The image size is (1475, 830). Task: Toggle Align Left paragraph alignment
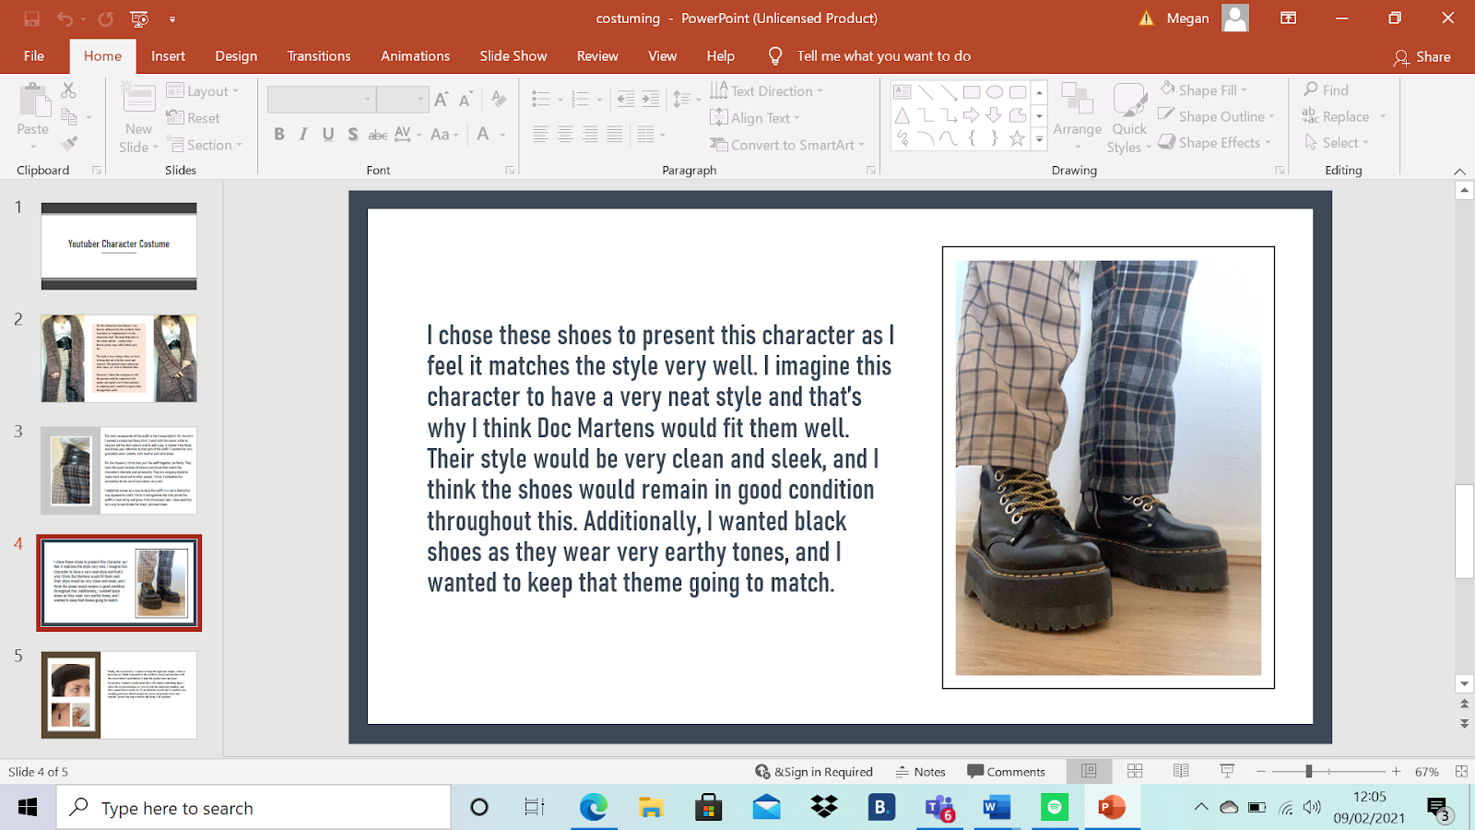click(541, 135)
